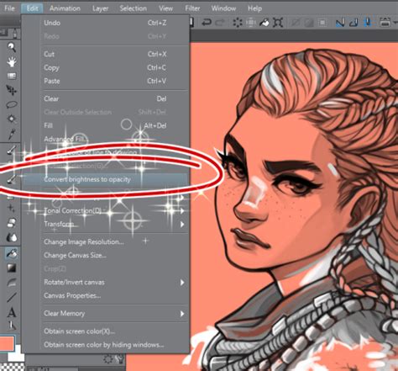
Task: Open the Animation menu
Action: pyautogui.click(x=65, y=8)
